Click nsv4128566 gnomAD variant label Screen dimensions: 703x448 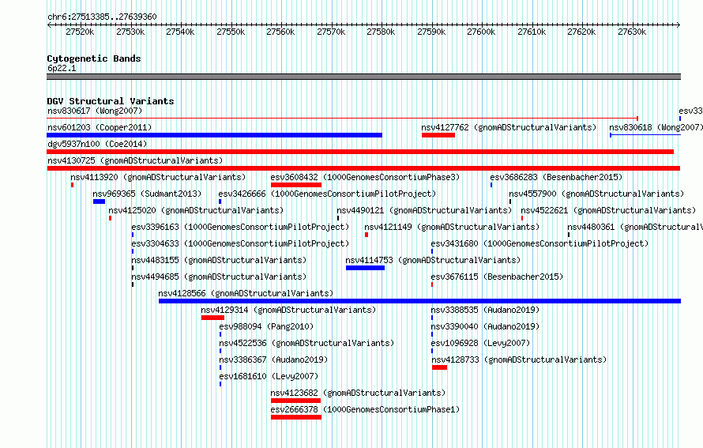tap(246, 293)
